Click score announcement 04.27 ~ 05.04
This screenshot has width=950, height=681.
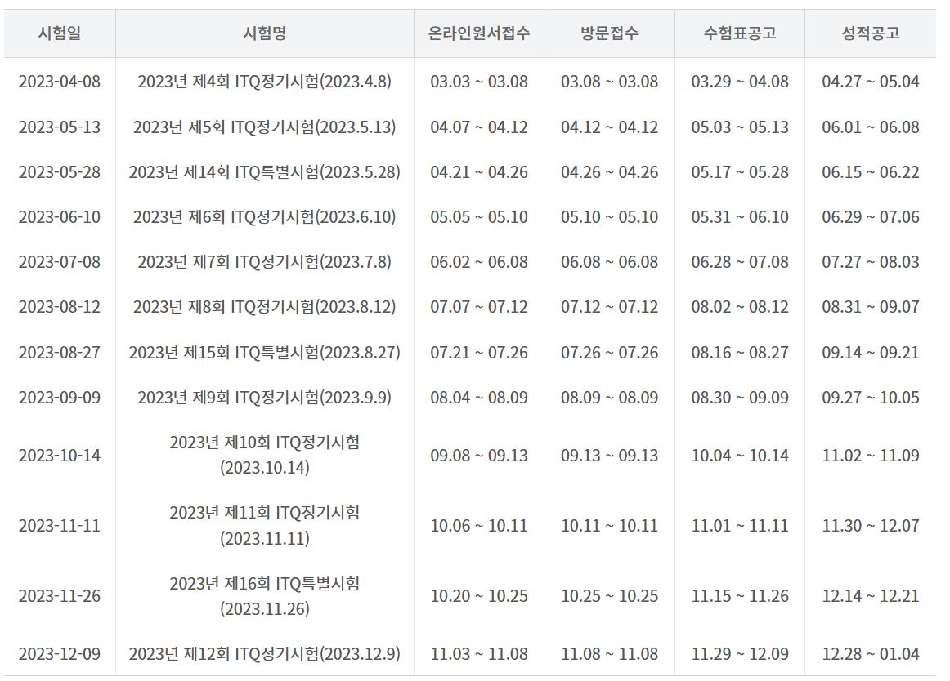(x=870, y=81)
